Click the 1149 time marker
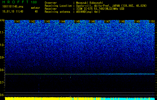 tap(137, 21)
